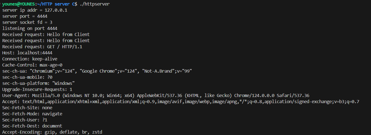
Task: Click the Sec-Fetch-Mode: navigate line
Action: pos(32,114)
